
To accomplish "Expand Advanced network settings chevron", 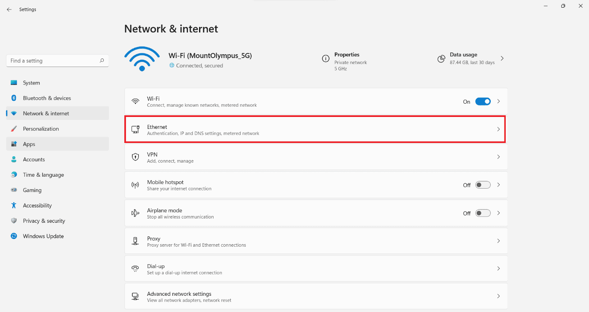I will tap(498, 296).
